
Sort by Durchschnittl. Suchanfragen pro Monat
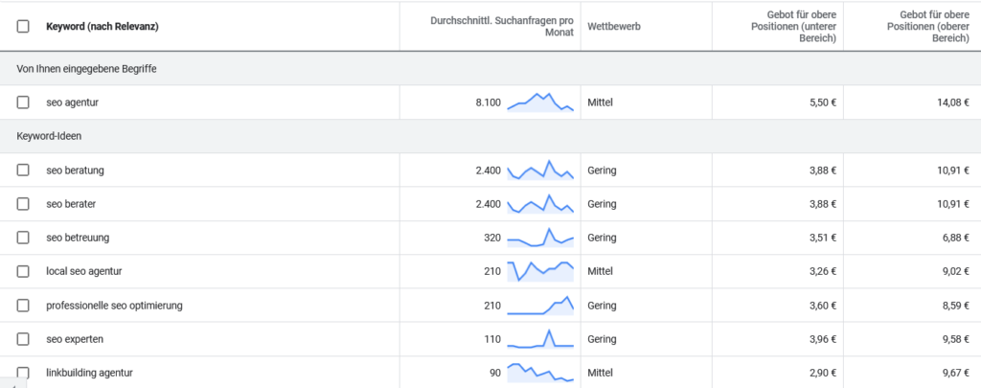(500, 27)
